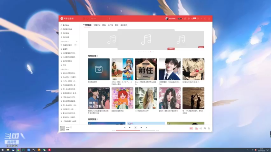
Task: Click the volume speaker icon
Action: click(x=201, y=128)
